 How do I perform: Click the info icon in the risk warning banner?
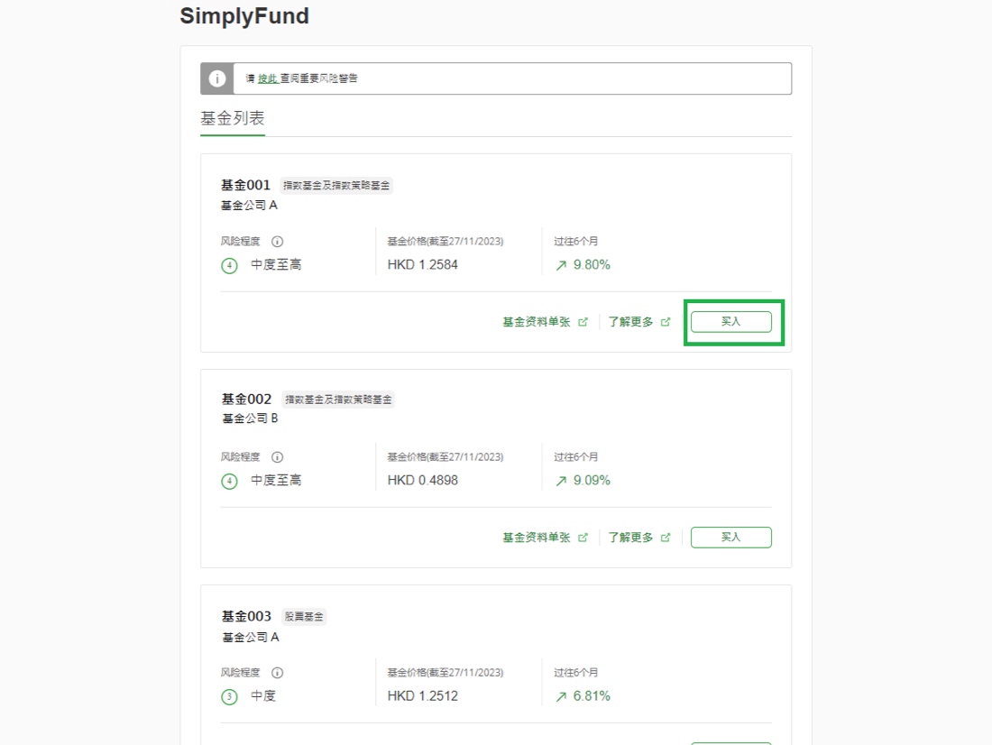coord(216,78)
